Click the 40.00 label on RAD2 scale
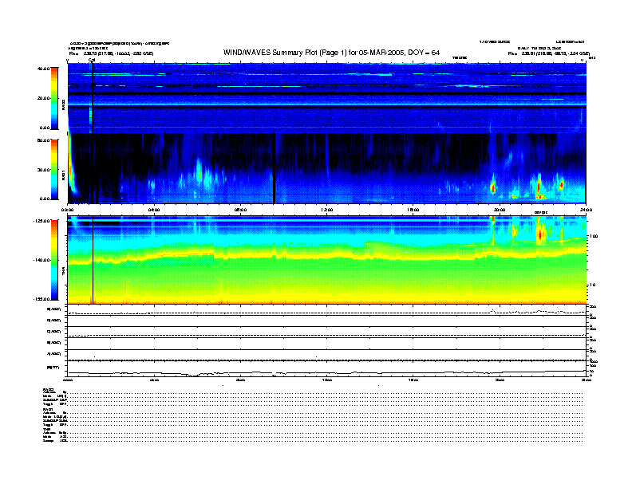 [43, 69]
